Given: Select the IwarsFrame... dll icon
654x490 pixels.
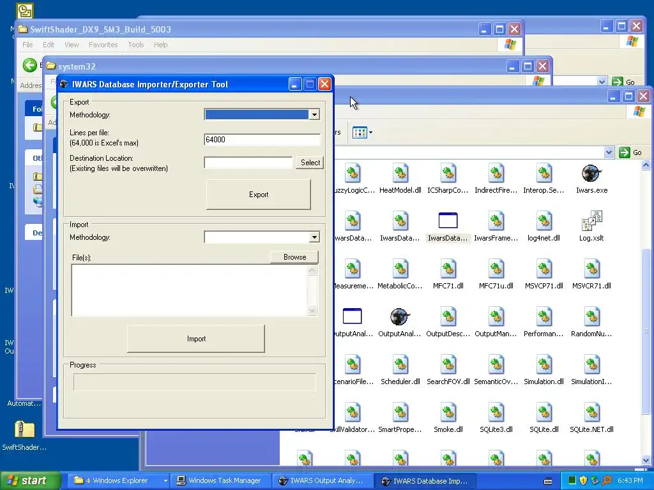Looking at the screenshot, I should [496, 221].
